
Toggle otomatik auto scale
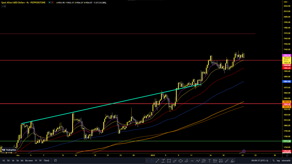pos(286,161)
